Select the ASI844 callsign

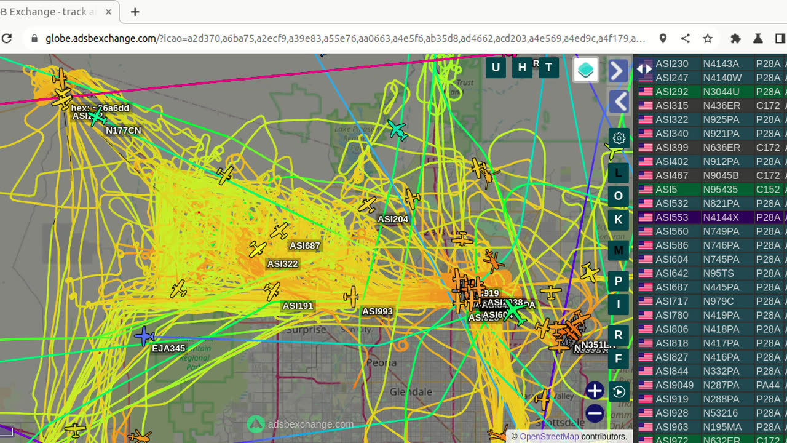coord(671,371)
